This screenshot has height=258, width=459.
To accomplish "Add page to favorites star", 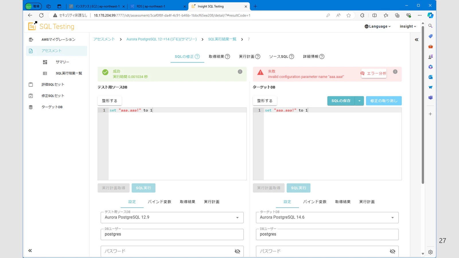I will 349,15.
